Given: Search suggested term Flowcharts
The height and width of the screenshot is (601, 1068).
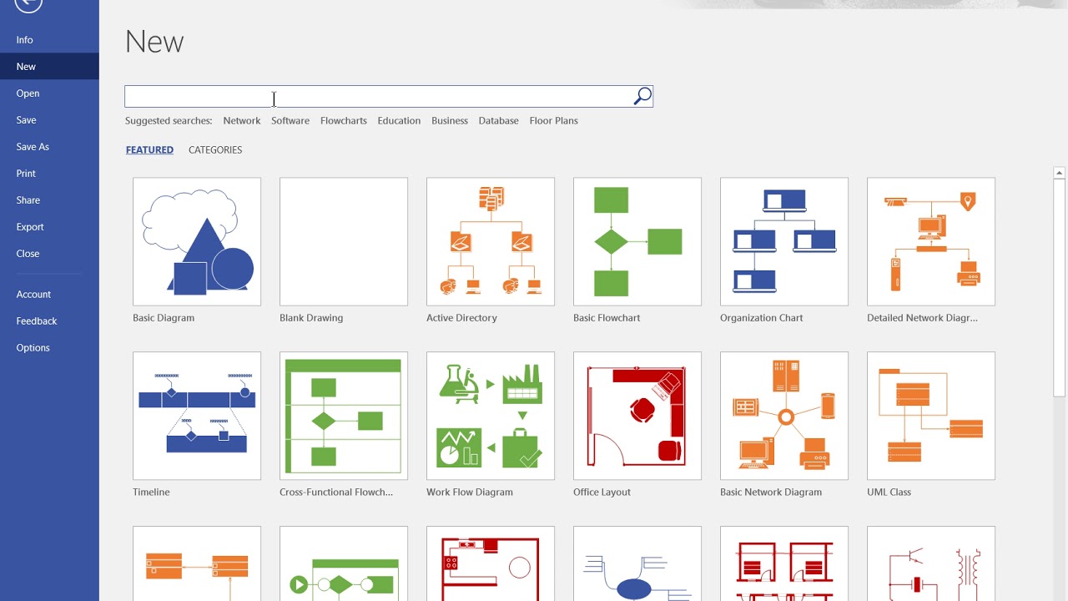Looking at the screenshot, I should coord(343,120).
